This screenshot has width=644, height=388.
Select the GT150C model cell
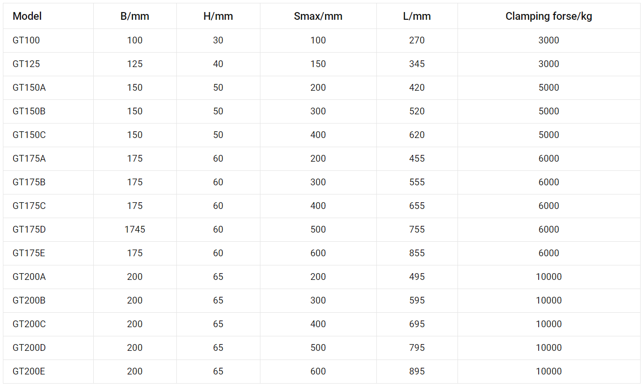(29, 135)
